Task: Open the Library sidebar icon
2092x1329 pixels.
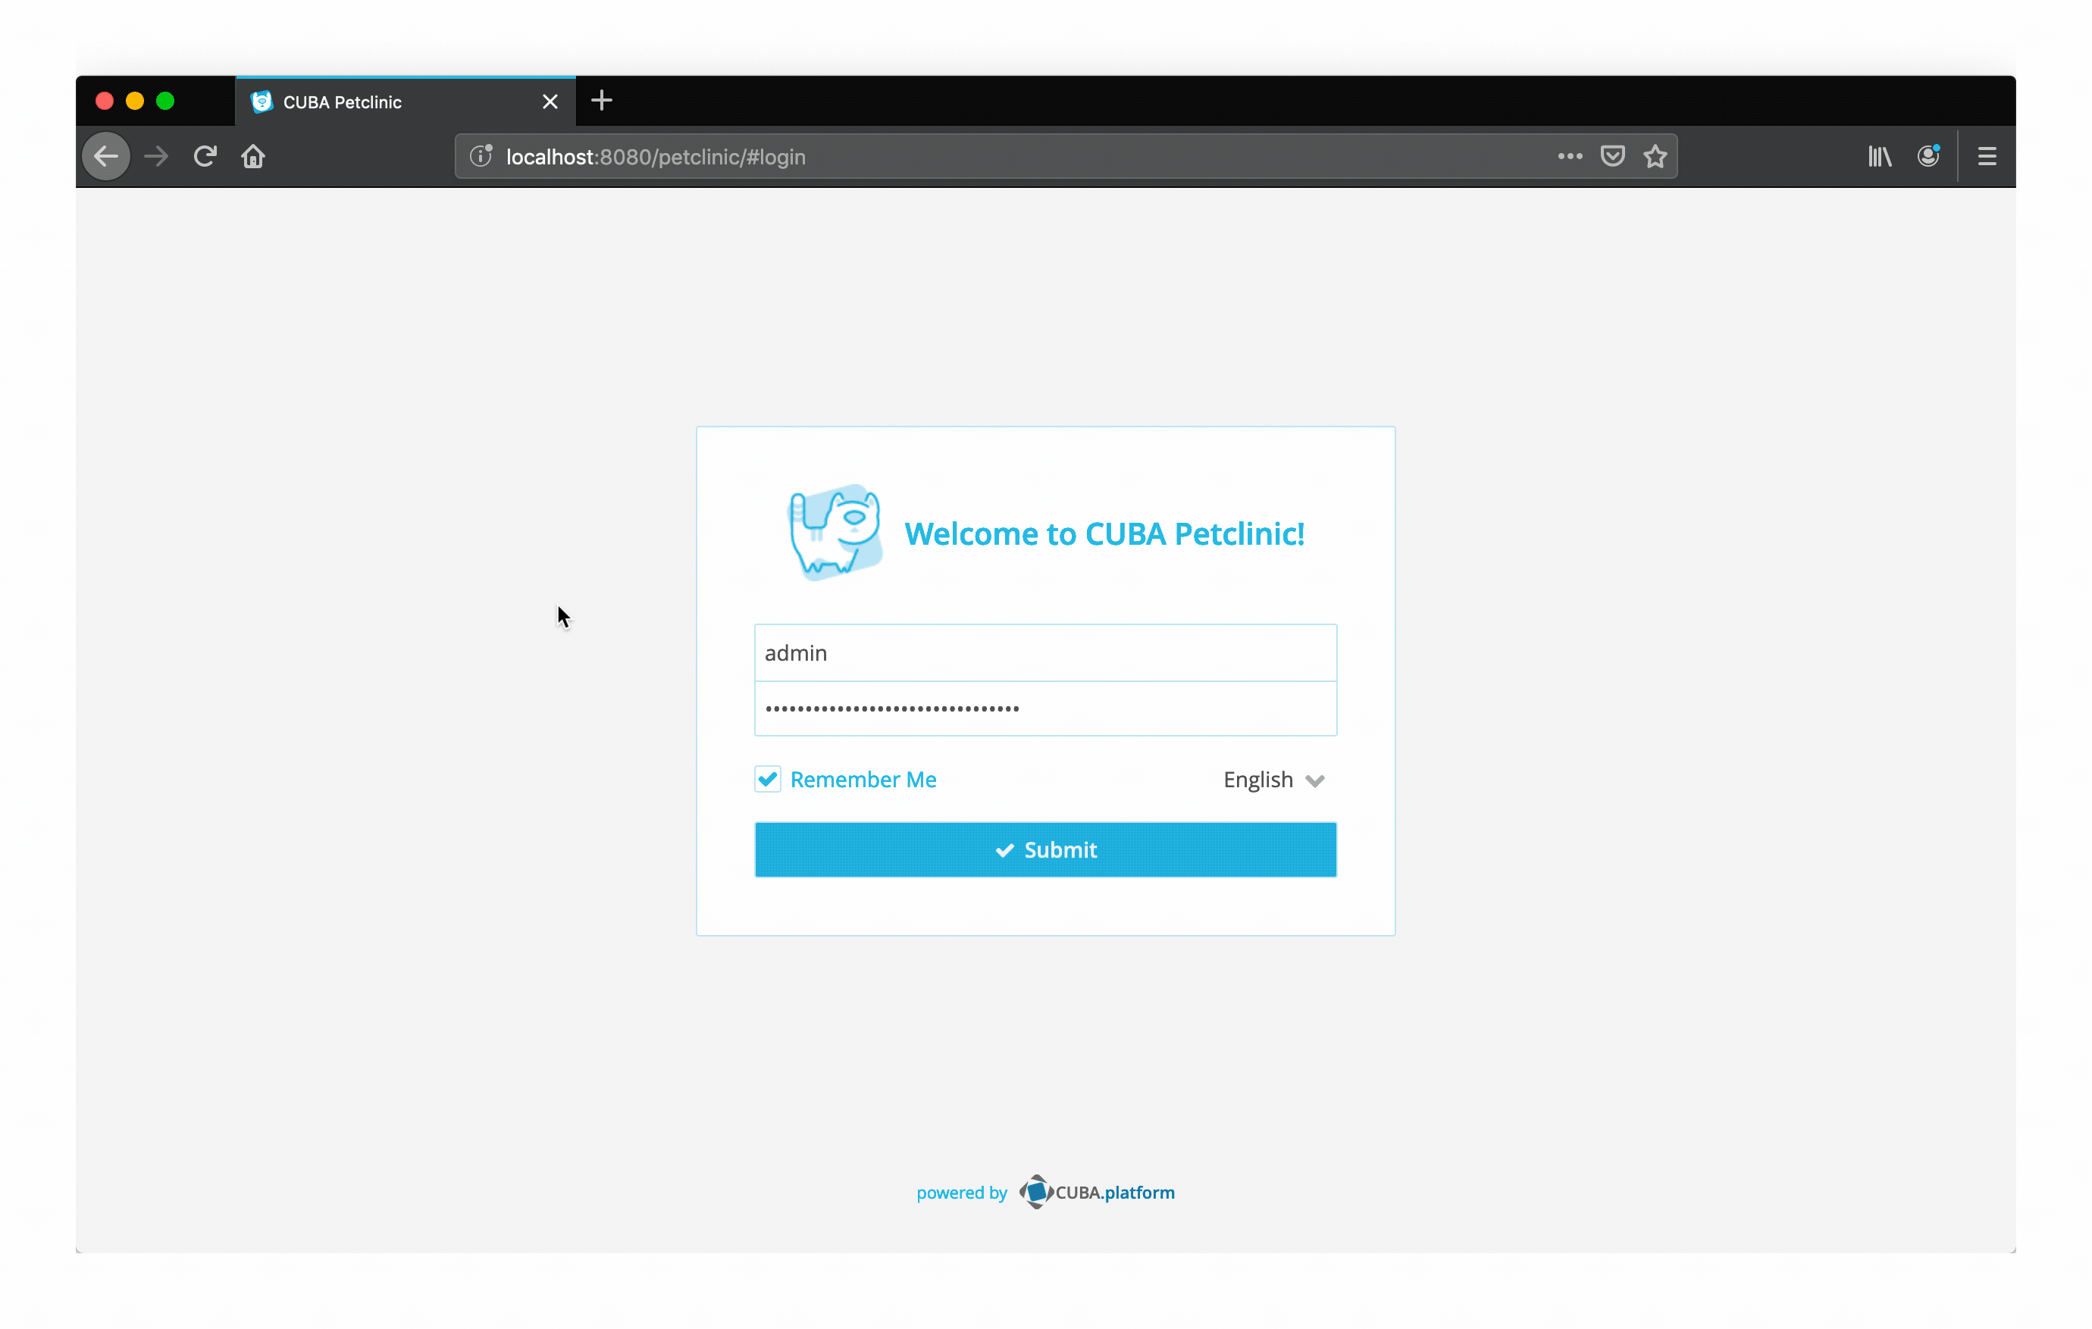Action: pyautogui.click(x=1879, y=156)
